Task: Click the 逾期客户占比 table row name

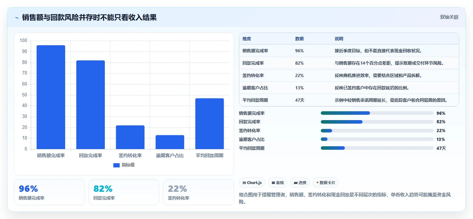Action: click(x=255, y=88)
